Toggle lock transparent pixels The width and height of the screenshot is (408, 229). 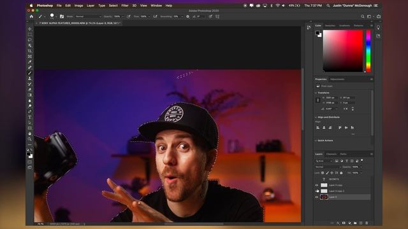[323, 172]
